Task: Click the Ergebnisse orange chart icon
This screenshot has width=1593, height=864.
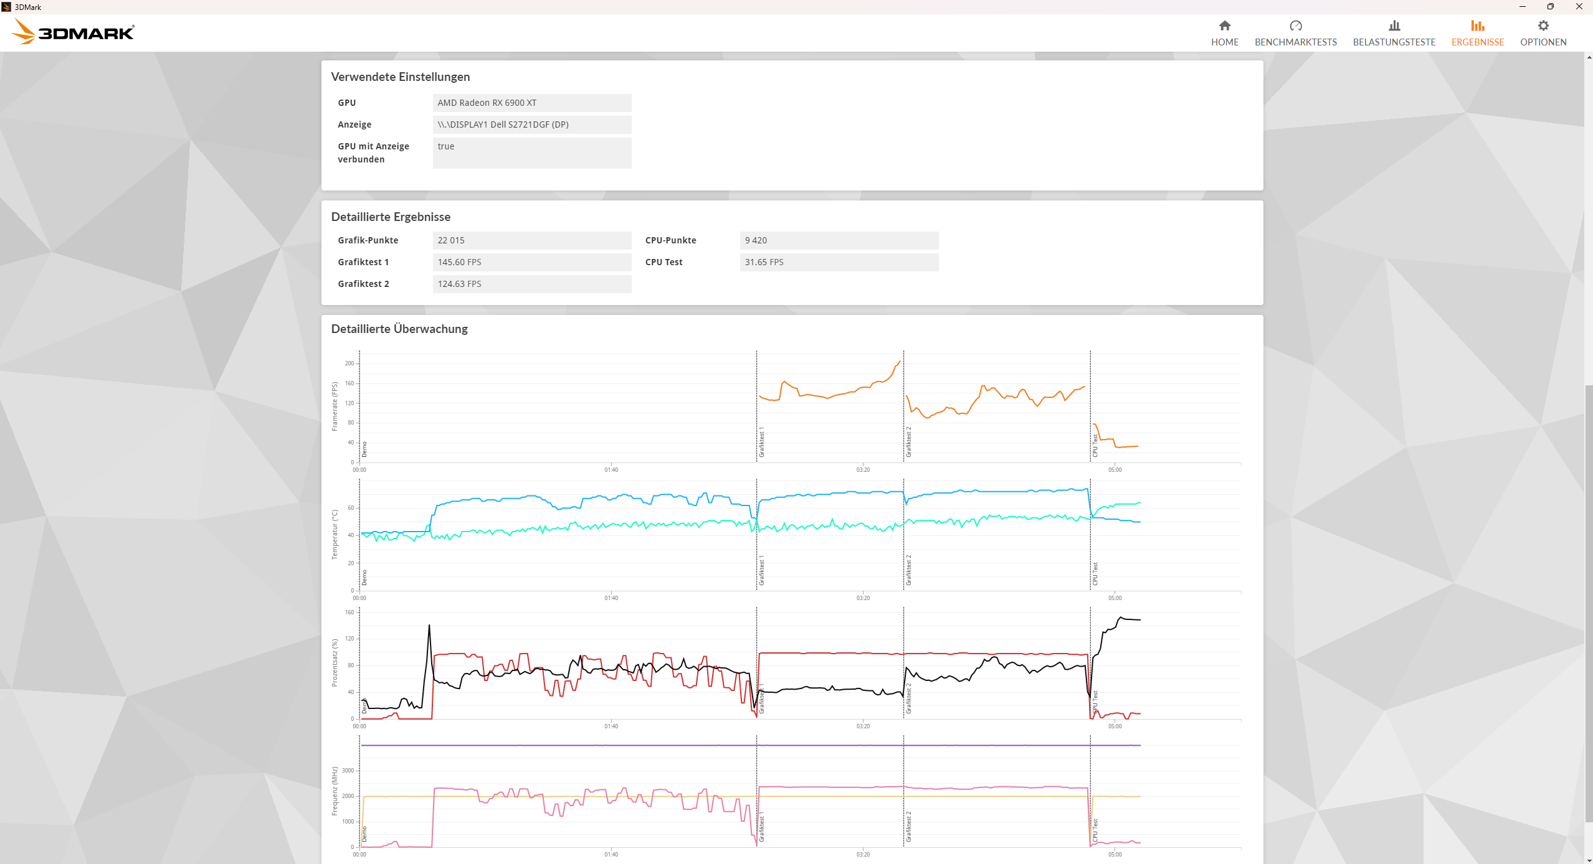Action: 1477,26
